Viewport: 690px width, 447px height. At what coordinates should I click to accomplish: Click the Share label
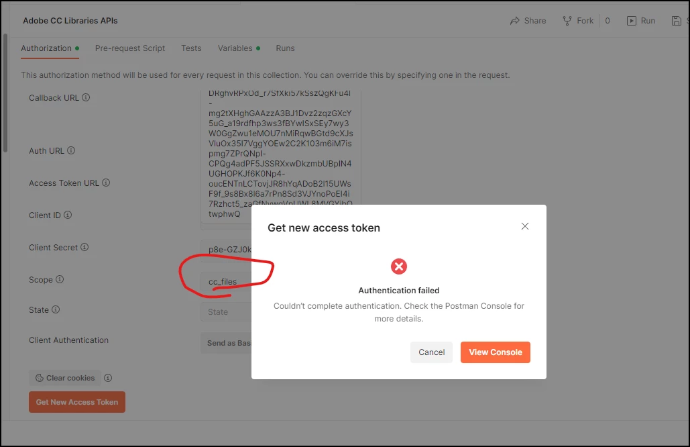(534, 21)
